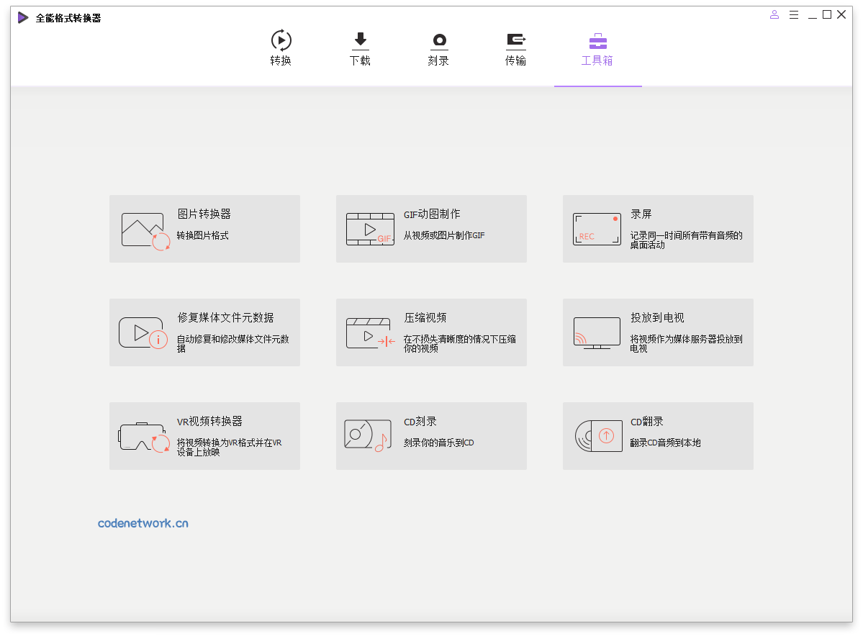Click the 传输 transfer icon
863x639 pixels.
(515, 40)
